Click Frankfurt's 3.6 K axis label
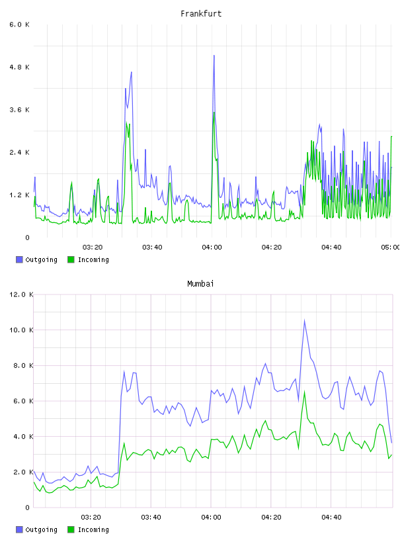 20,110
